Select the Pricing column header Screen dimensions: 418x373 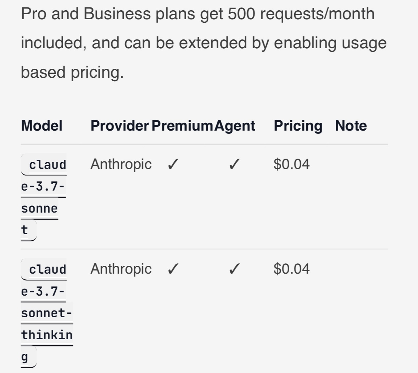point(298,126)
